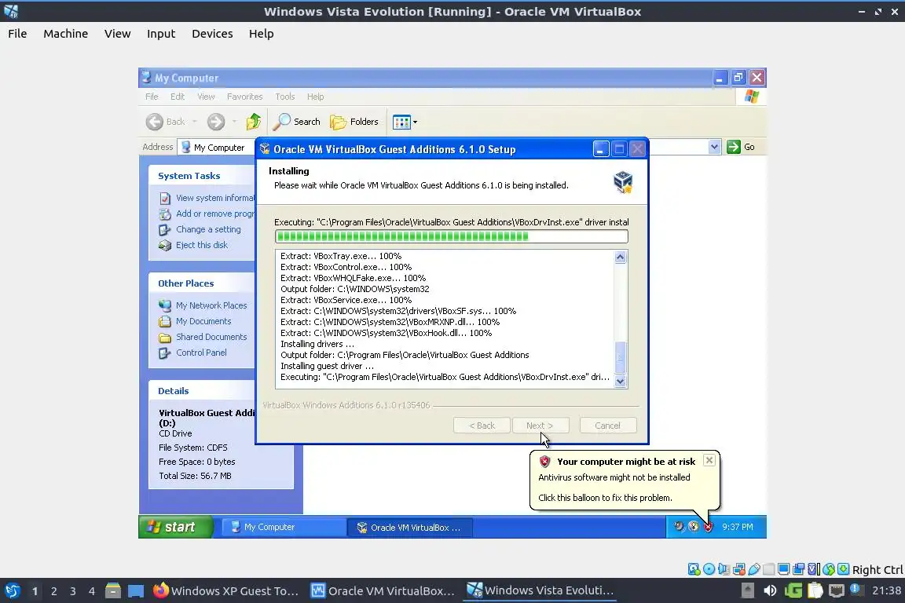905x603 pixels.
Task: Click the hard disk activity status icon
Action: [x=694, y=569]
